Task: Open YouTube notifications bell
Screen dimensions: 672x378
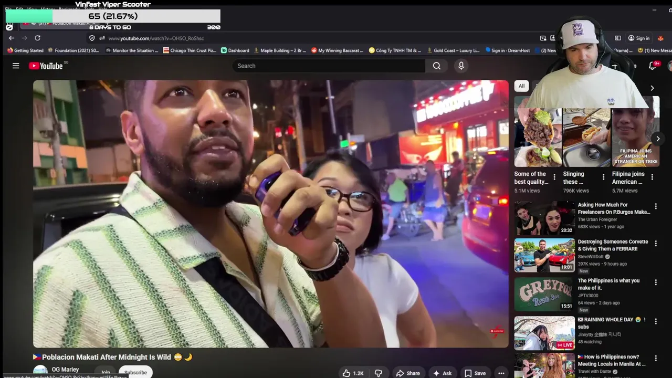Action: point(653,66)
